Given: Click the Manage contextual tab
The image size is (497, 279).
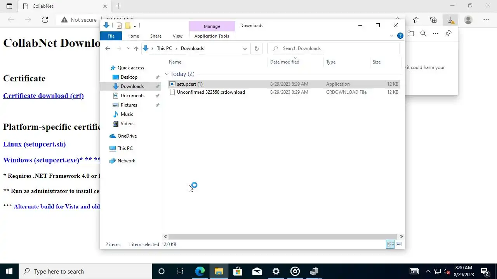Looking at the screenshot, I should coord(212,26).
